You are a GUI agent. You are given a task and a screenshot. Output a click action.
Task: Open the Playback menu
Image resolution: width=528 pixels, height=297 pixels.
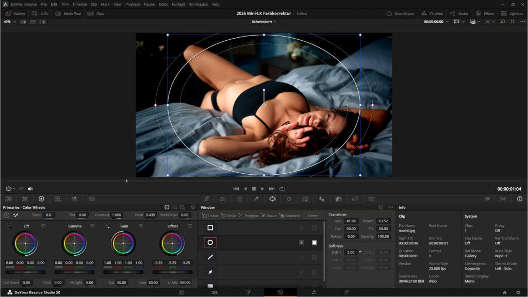click(x=133, y=4)
